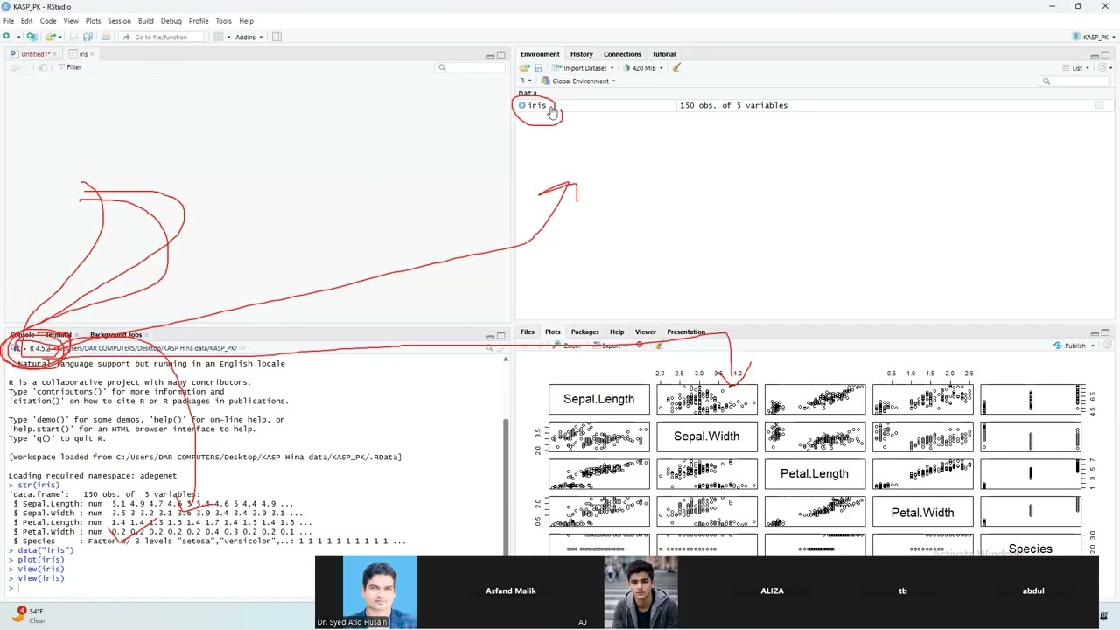Open the File menu

pyautogui.click(x=9, y=21)
